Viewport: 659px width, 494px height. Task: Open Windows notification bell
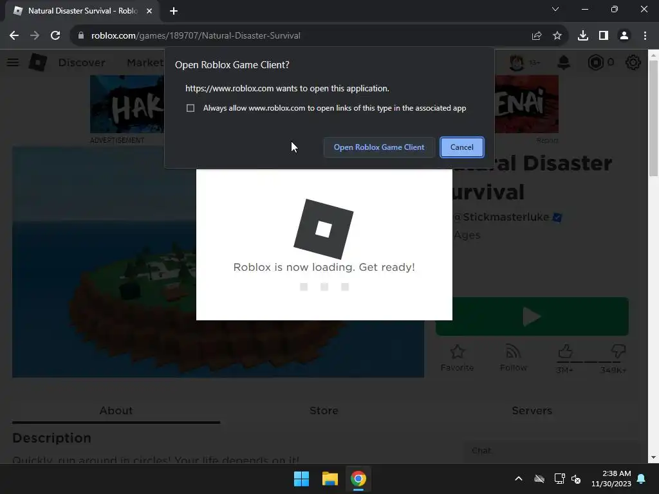coord(642,479)
